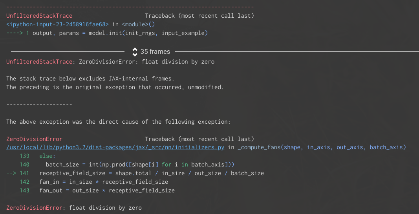Open the ipython-input-23-2458916fae68 link

click(57, 25)
